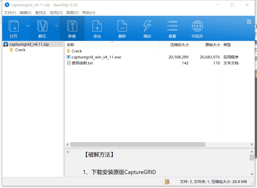Click preview pane scroll up arrow
257x188 pixels.
pos(252,152)
